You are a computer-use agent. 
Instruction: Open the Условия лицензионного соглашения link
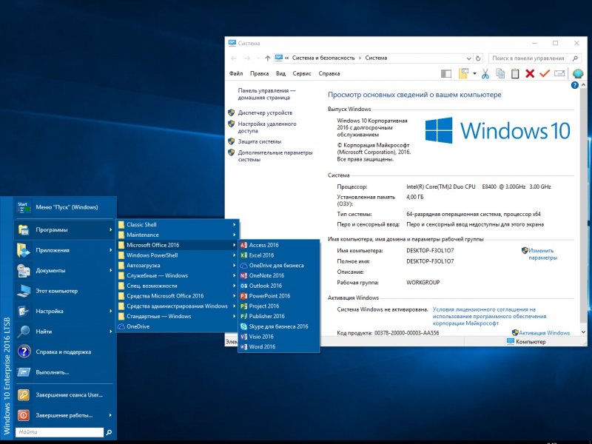pos(489,317)
